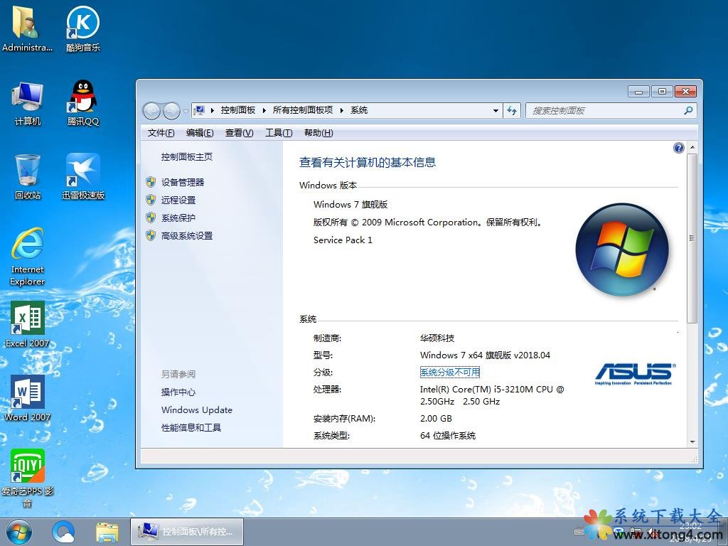Click the processor value Intel(R) Core(TM) i5-3210M

click(x=492, y=395)
